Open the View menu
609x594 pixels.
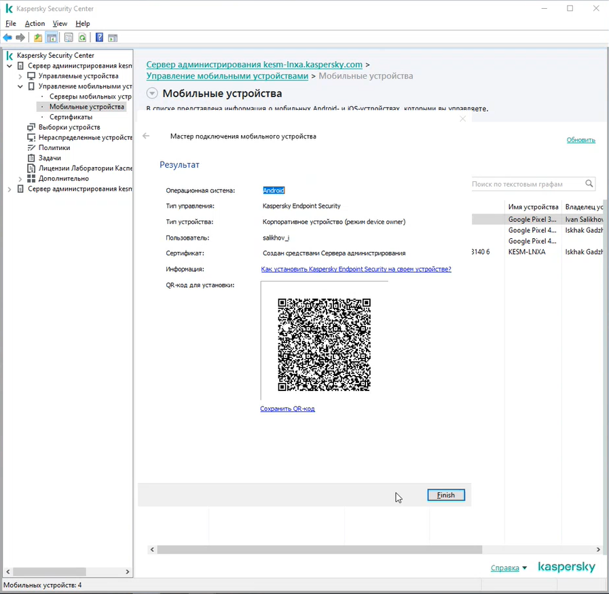pos(60,24)
